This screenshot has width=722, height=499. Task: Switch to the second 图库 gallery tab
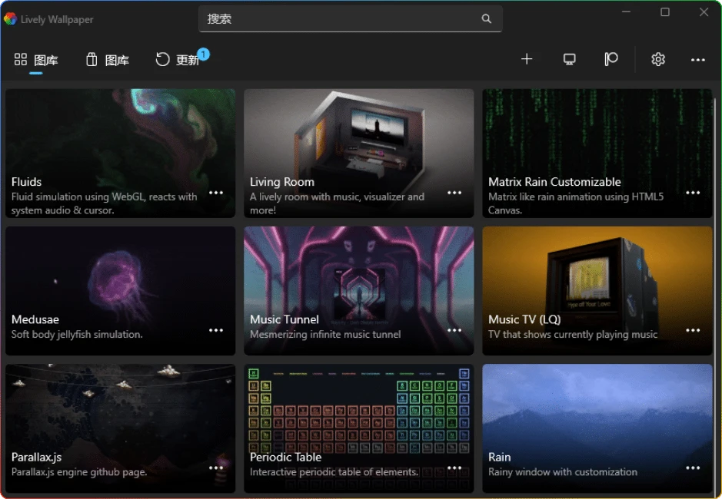click(107, 60)
